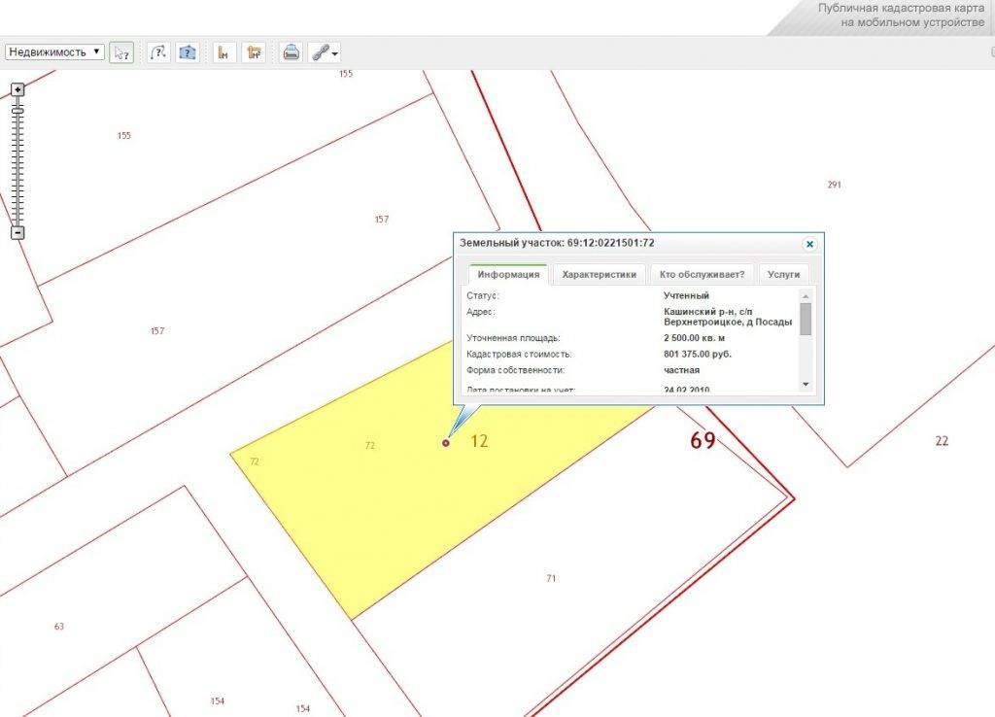This screenshot has width=995, height=717.
Task: Click the zoom level slider handle
Action: (17, 111)
